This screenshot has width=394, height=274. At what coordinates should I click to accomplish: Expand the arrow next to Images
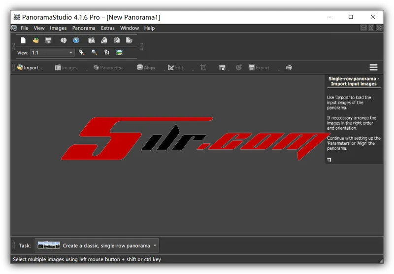87,70
